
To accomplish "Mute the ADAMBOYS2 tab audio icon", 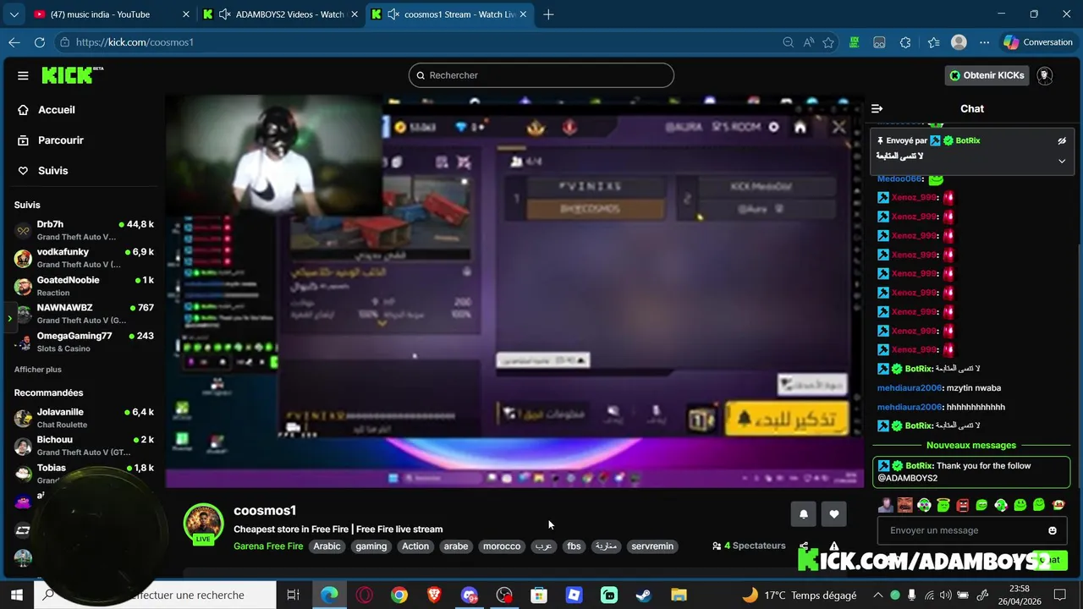I will (x=224, y=14).
